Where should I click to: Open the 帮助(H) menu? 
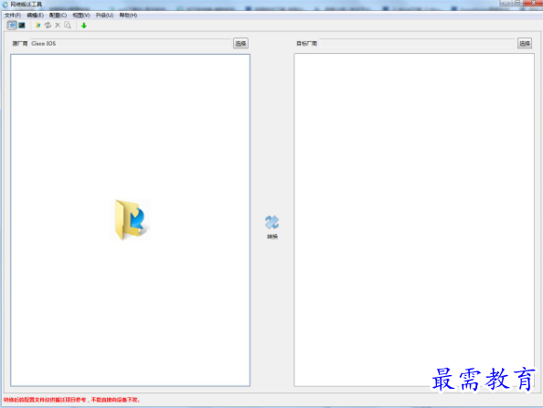coord(128,16)
